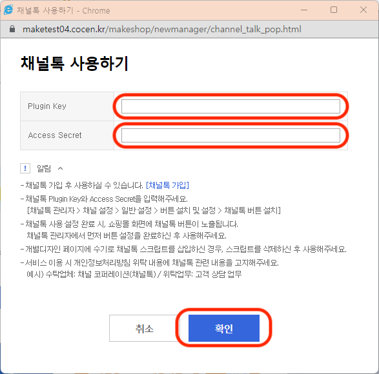This screenshot has height=374, width=379.
Task: Click the 채널톡 버튼 설치 path instruction line
Action: [154, 211]
